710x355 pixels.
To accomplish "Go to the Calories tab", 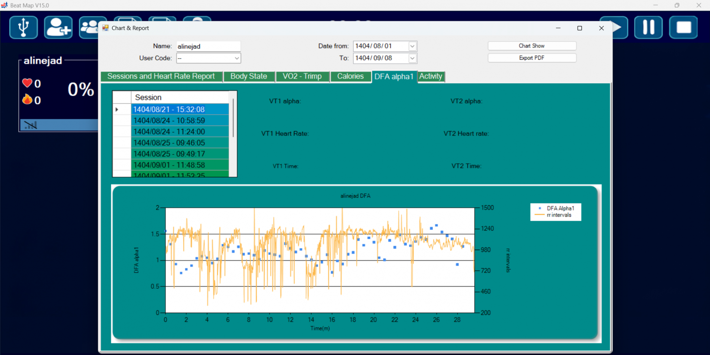I will pos(350,76).
